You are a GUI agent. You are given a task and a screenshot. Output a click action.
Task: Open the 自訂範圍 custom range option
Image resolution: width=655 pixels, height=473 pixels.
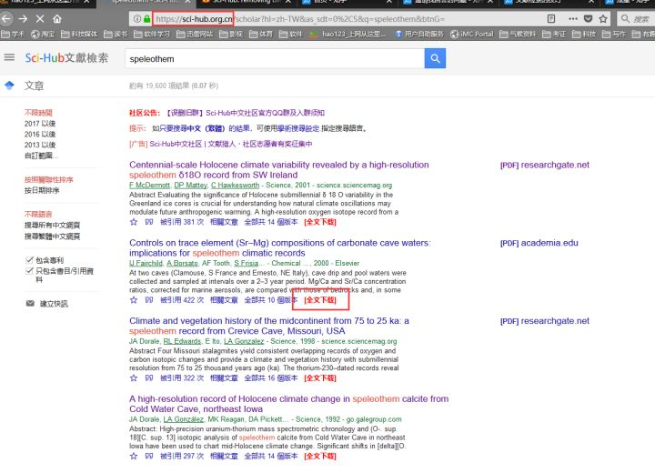tap(41, 156)
